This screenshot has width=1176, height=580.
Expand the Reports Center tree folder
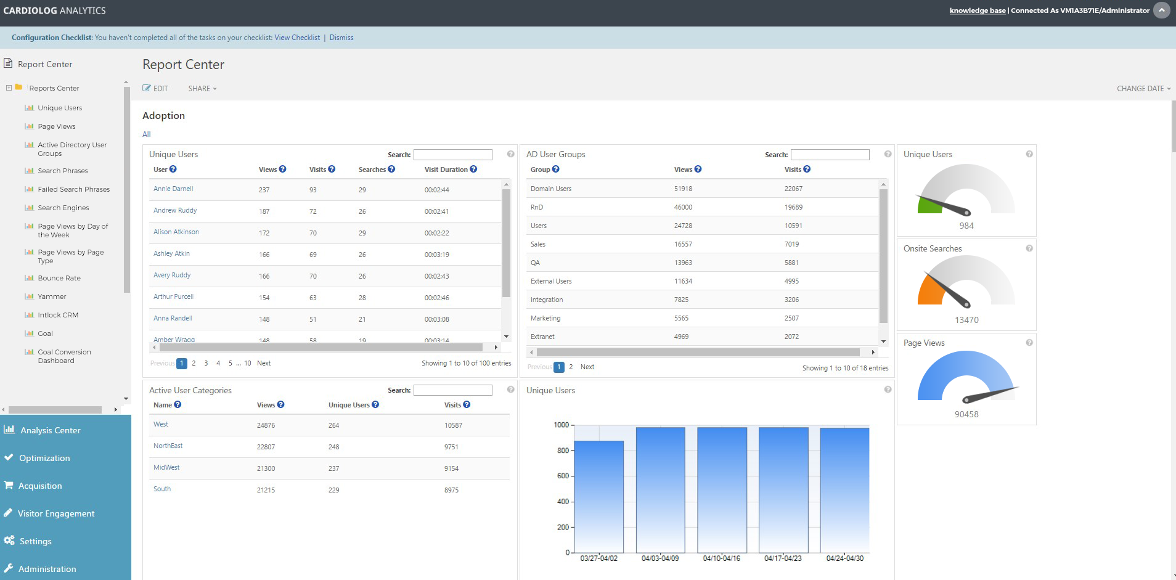[9, 88]
